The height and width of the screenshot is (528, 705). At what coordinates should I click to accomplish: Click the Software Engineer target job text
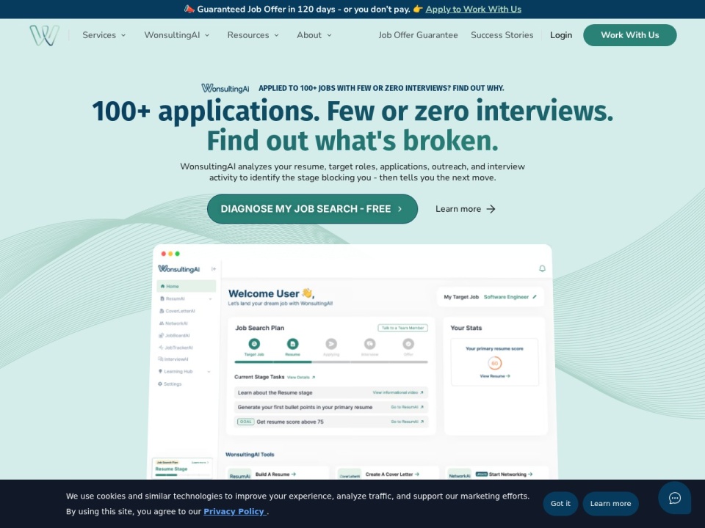(506, 297)
